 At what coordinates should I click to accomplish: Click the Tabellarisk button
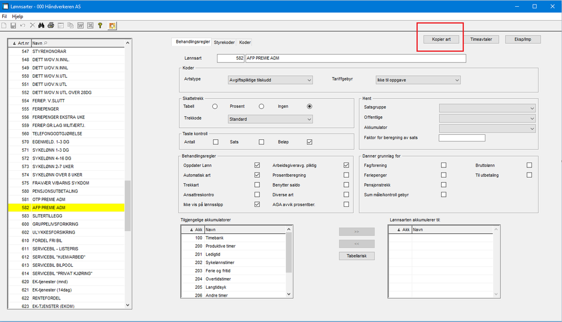coord(356,256)
